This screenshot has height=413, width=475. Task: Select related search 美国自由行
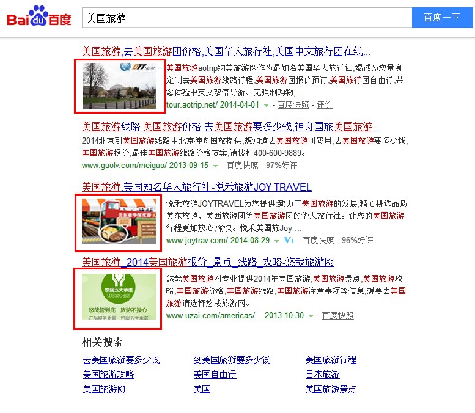click(x=215, y=375)
